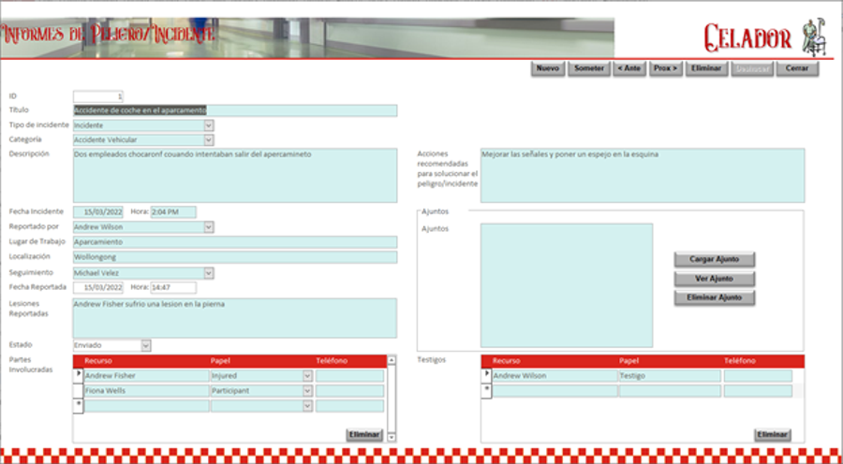
Task: Open Papel dropdown for Fiona Wells
Action: coord(307,391)
